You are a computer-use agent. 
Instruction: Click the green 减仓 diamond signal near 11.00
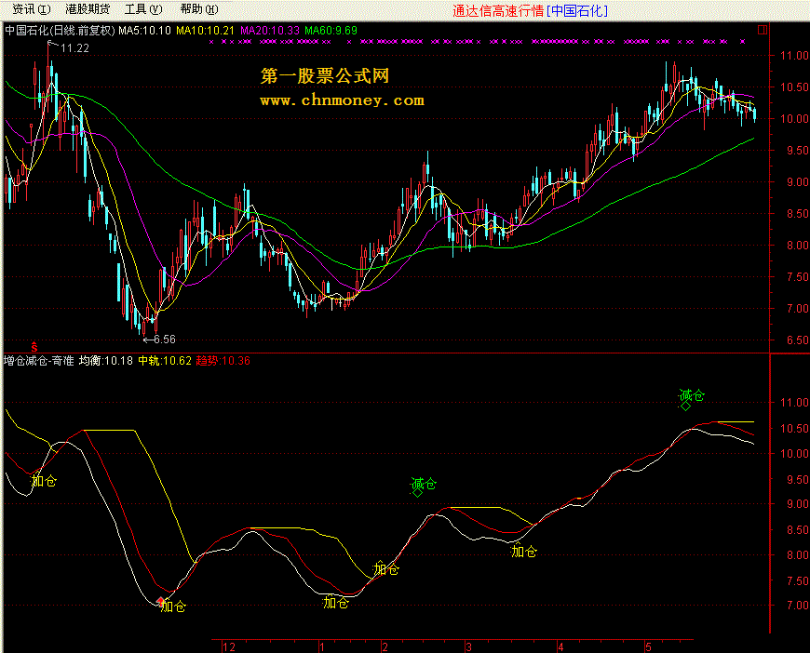coord(685,406)
